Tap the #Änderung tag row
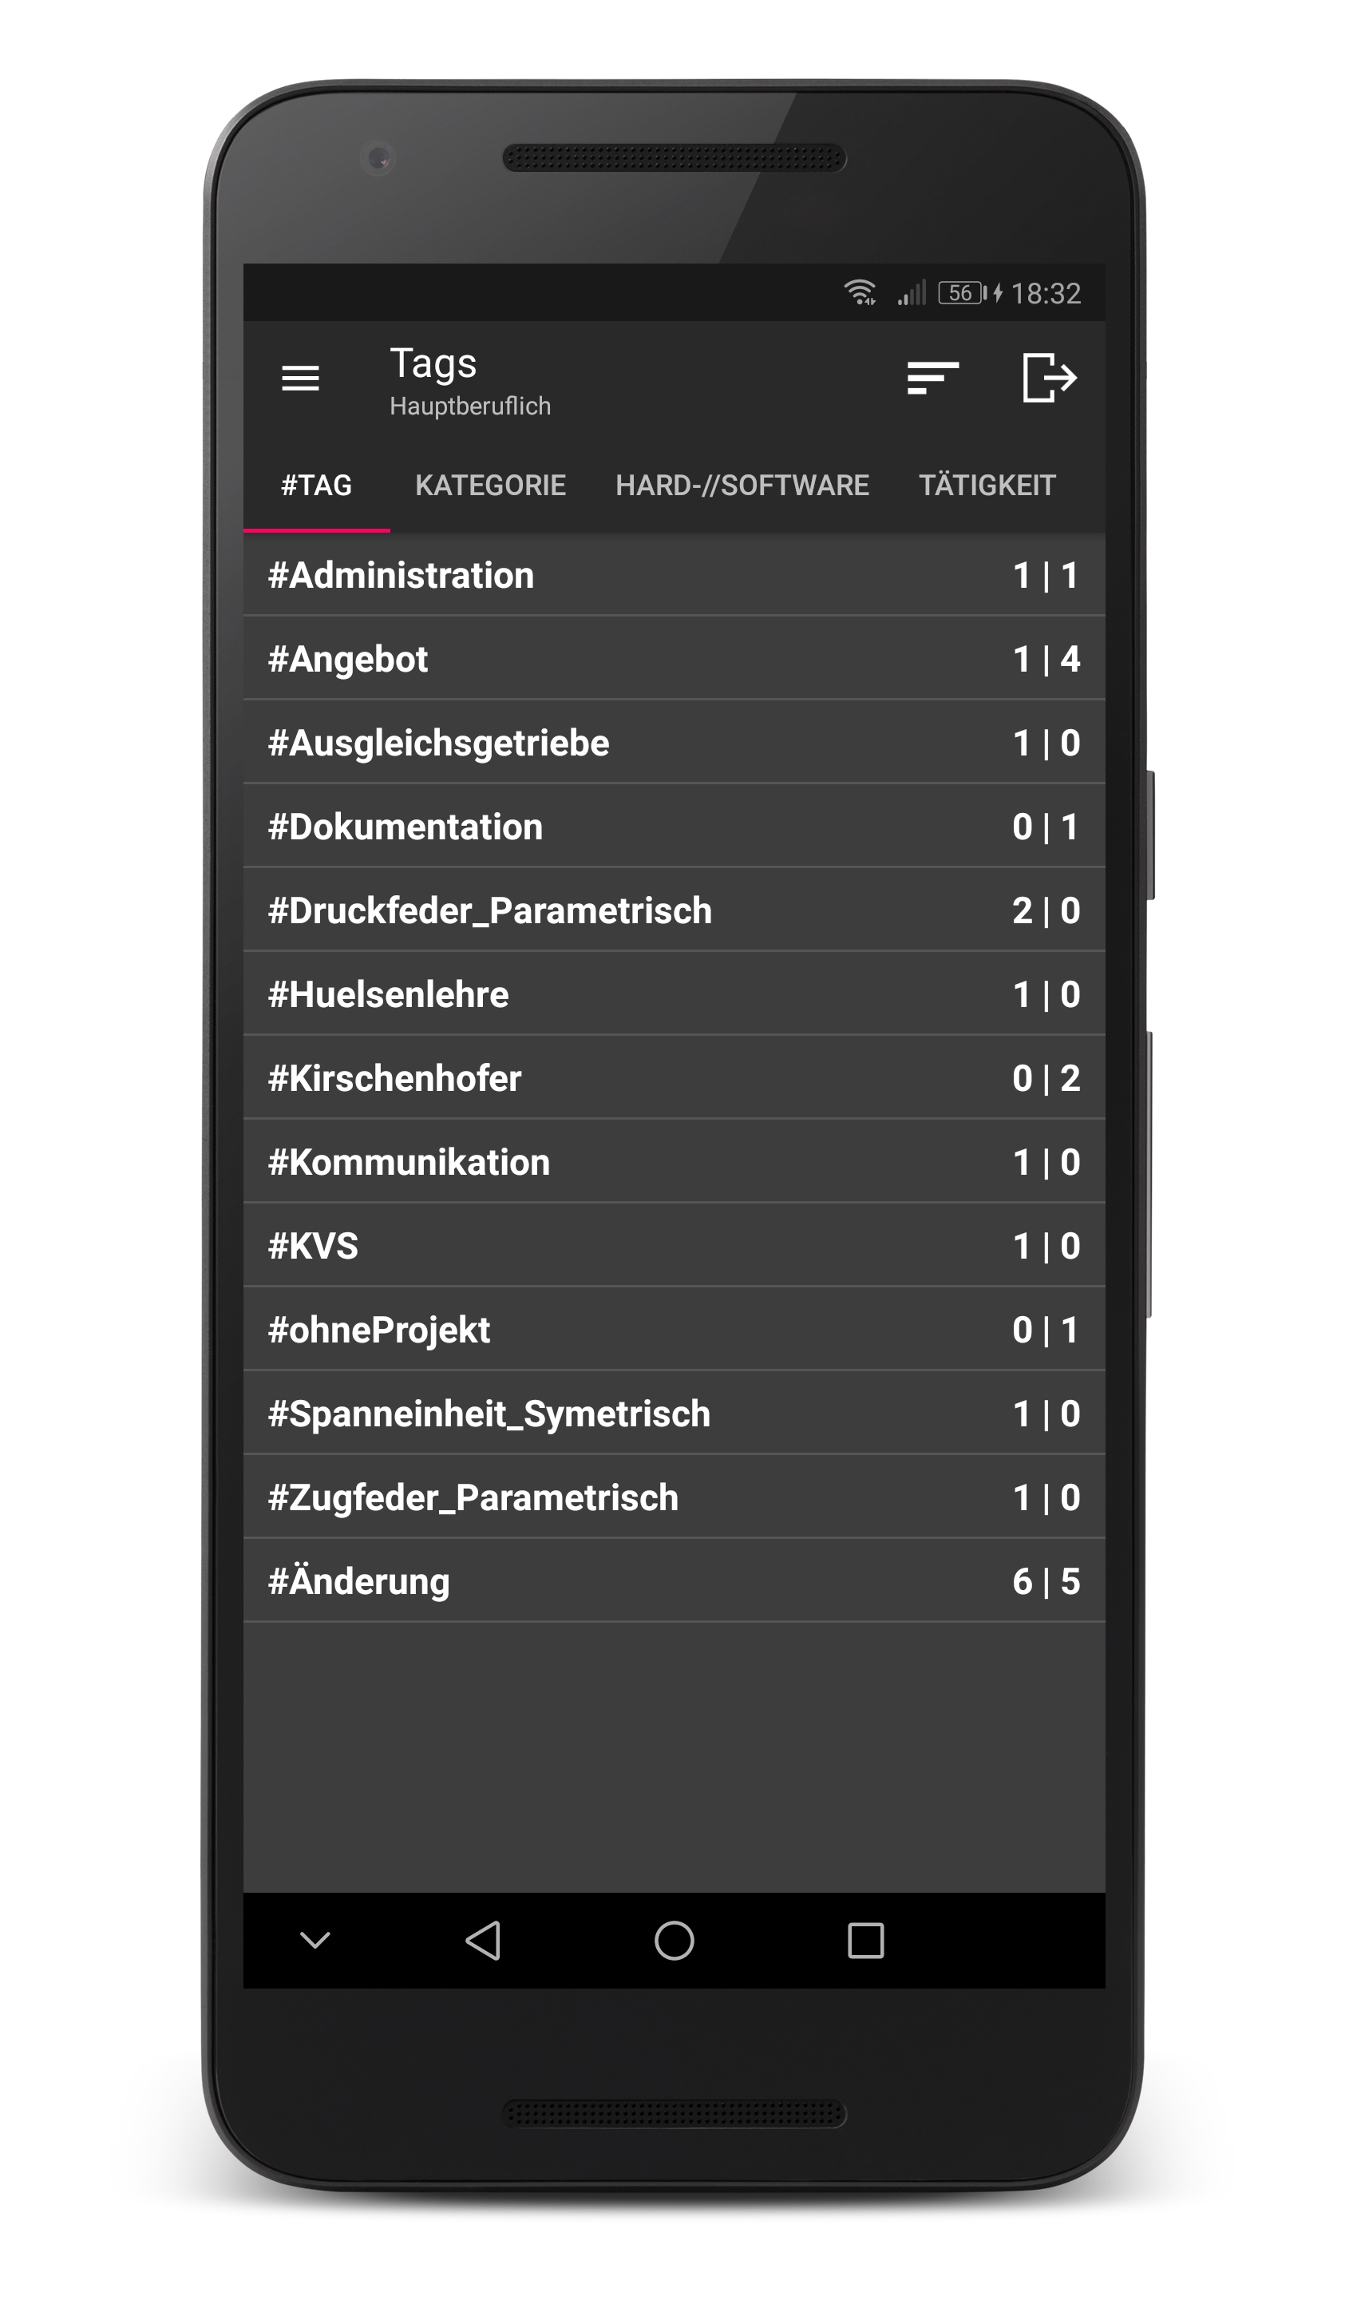This screenshot has width=1357, height=2316. pyautogui.click(x=674, y=1580)
